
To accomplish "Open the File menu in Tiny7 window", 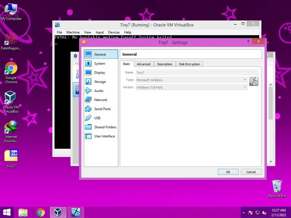I will pos(59,32).
